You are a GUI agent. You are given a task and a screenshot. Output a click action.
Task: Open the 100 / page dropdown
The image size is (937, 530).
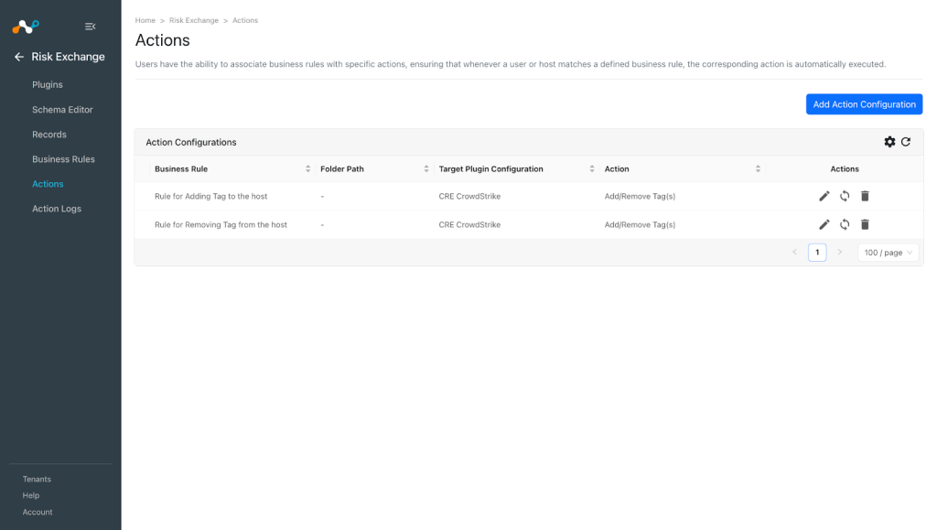pos(888,252)
